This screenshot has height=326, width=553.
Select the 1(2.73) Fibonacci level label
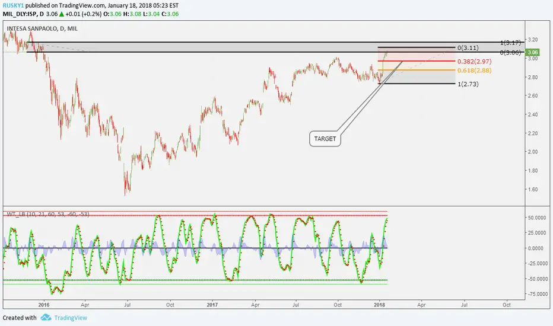468,84
